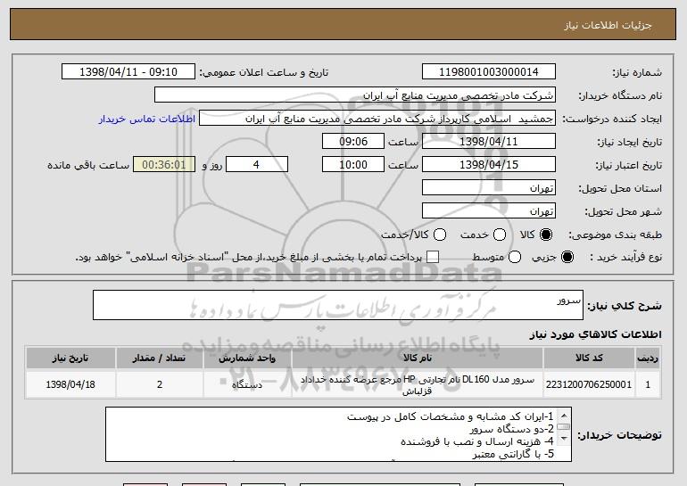Click the scroll down arrow in buyer notes
The height and width of the screenshot is (486, 687).
tap(564, 438)
